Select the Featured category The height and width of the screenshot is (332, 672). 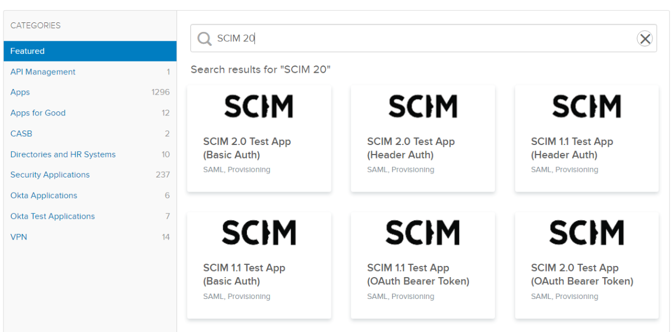27,51
